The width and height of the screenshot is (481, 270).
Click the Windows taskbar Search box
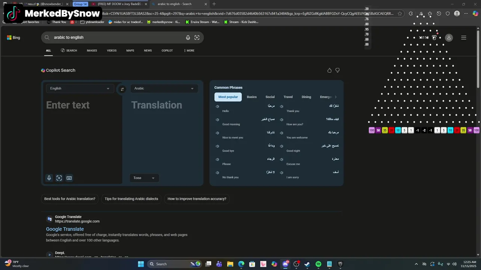(174, 264)
